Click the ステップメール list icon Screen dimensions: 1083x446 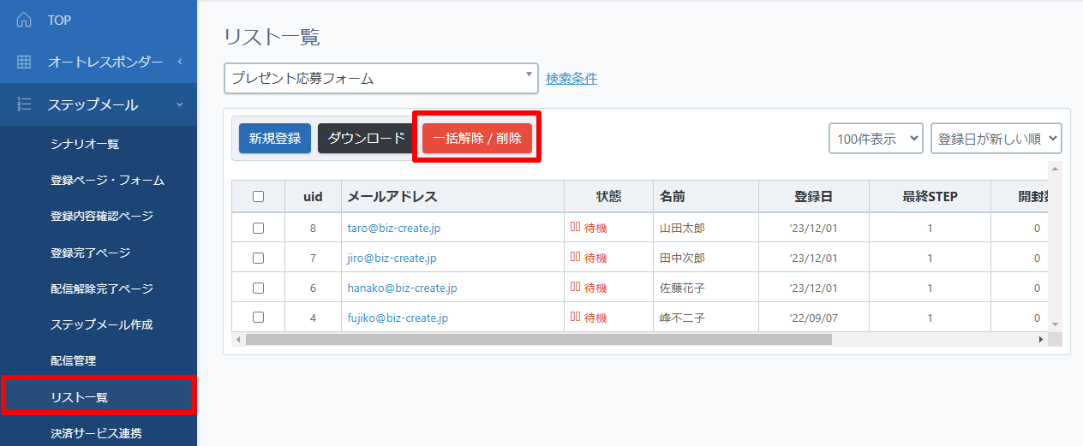(x=24, y=104)
